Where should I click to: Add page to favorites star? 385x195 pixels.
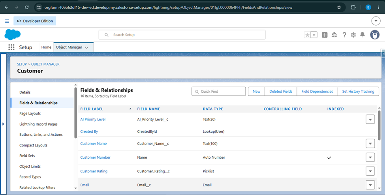(308, 35)
